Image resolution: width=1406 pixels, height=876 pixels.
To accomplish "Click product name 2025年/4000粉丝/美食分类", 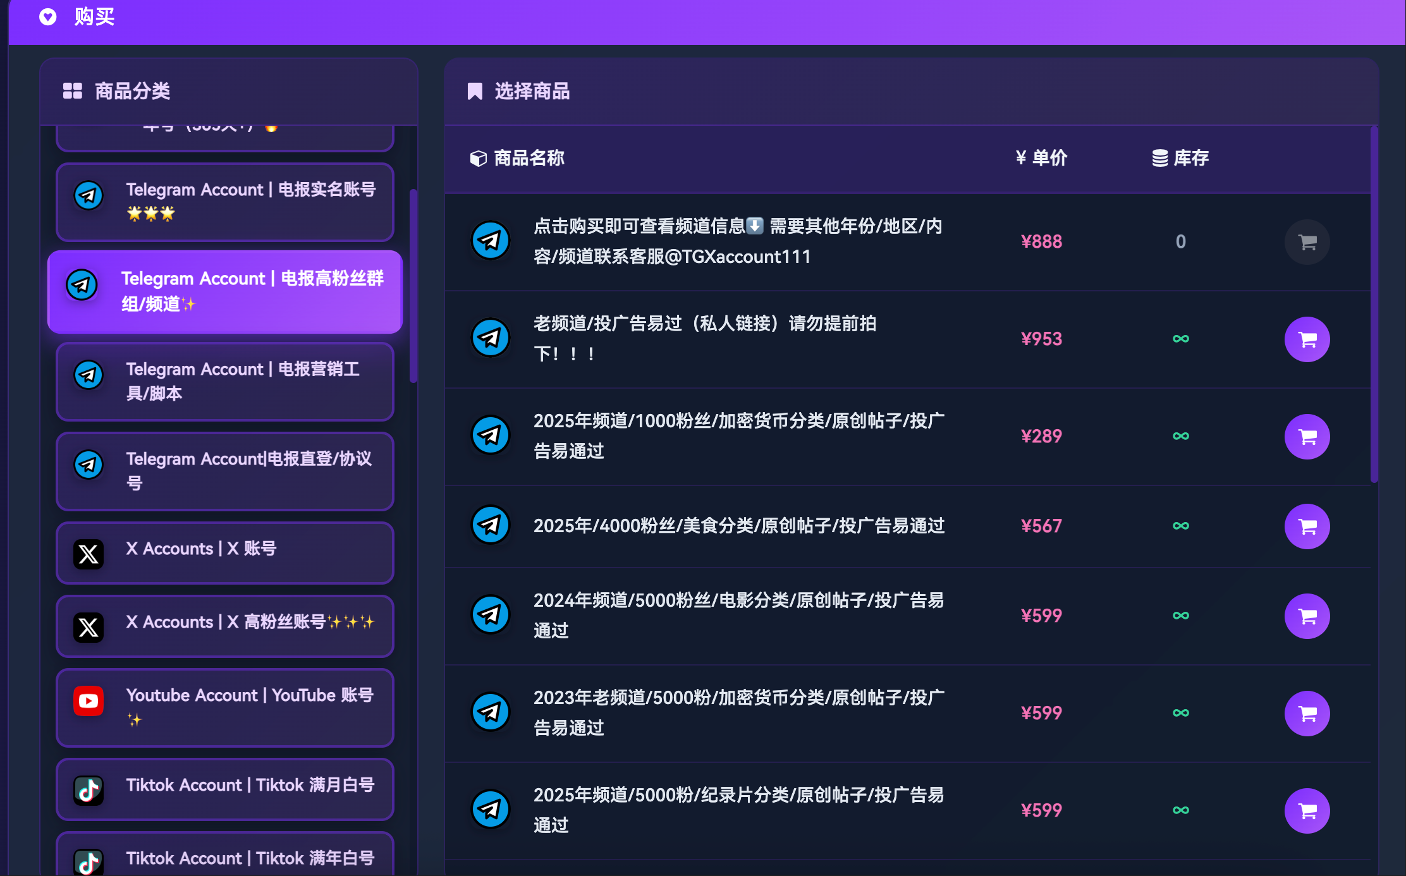I will [738, 526].
